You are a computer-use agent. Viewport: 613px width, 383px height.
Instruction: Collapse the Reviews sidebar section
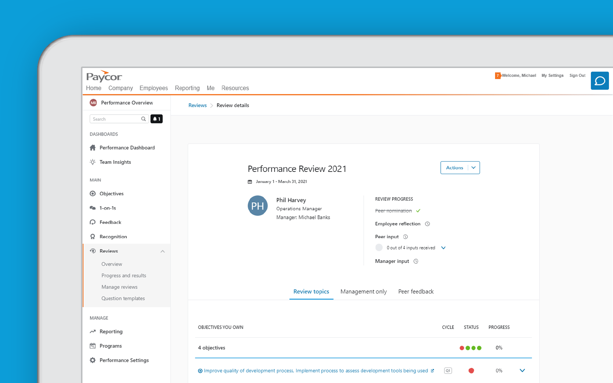pyautogui.click(x=163, y=251)
